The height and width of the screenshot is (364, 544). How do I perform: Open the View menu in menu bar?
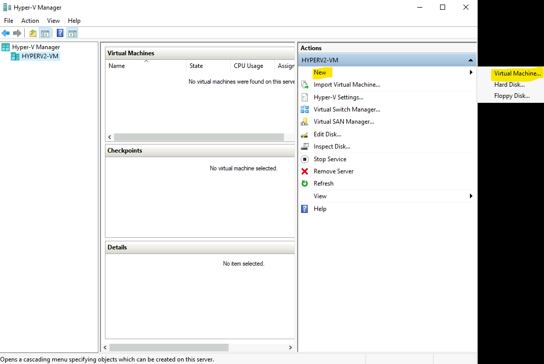pos(53,21)
